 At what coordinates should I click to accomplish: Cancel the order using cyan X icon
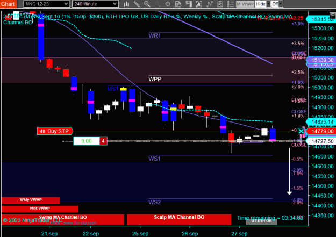[x=301, y=131]
